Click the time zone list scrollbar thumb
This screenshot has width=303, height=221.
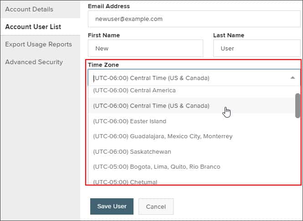[x=298, y=105]
